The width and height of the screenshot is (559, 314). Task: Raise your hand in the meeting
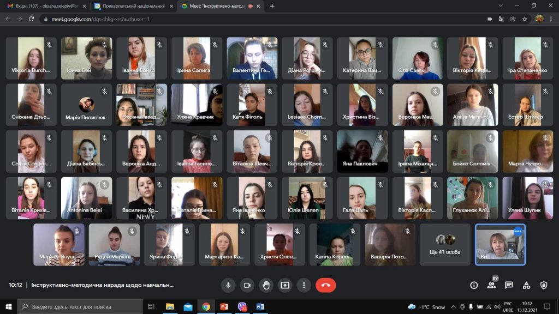point(266,285)
